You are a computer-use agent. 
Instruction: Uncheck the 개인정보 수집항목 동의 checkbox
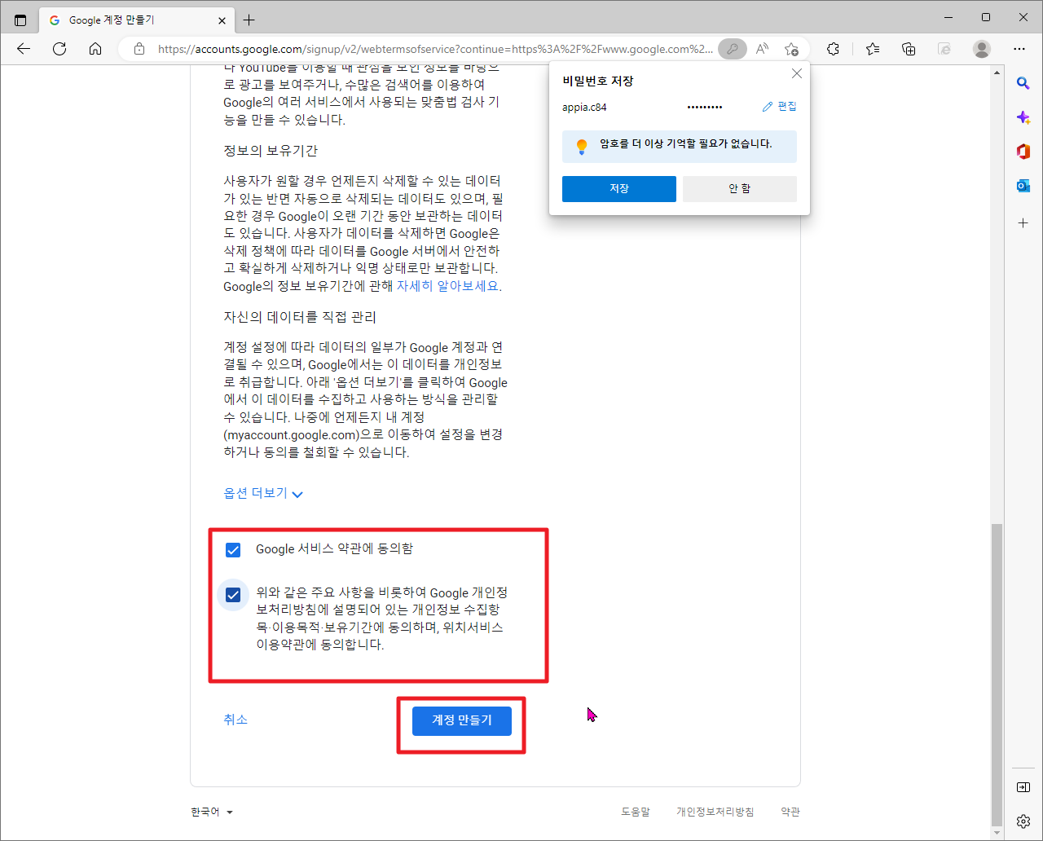tap(233, 595)
